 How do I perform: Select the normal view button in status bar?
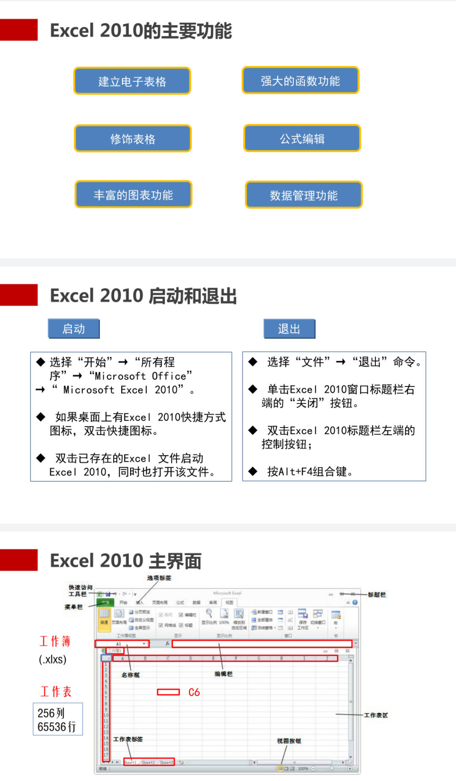pos(280,768)
